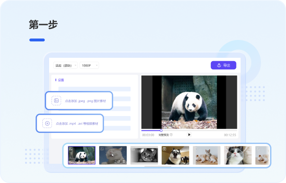Select the husky dog thumbnail

175,155
